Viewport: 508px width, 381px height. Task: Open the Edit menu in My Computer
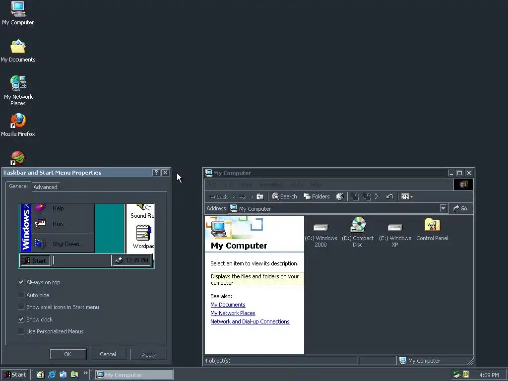click(228, 185)
